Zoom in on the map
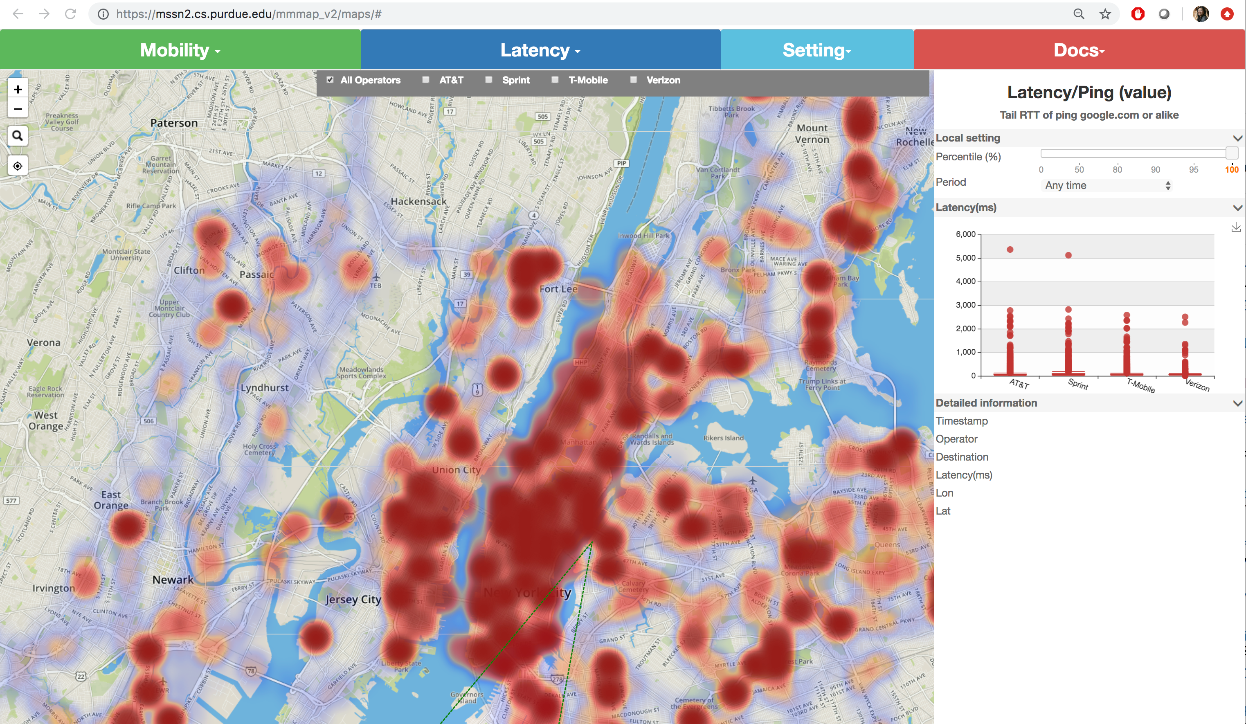Screen dimensions: 1246x724 [x=18, y=90]
